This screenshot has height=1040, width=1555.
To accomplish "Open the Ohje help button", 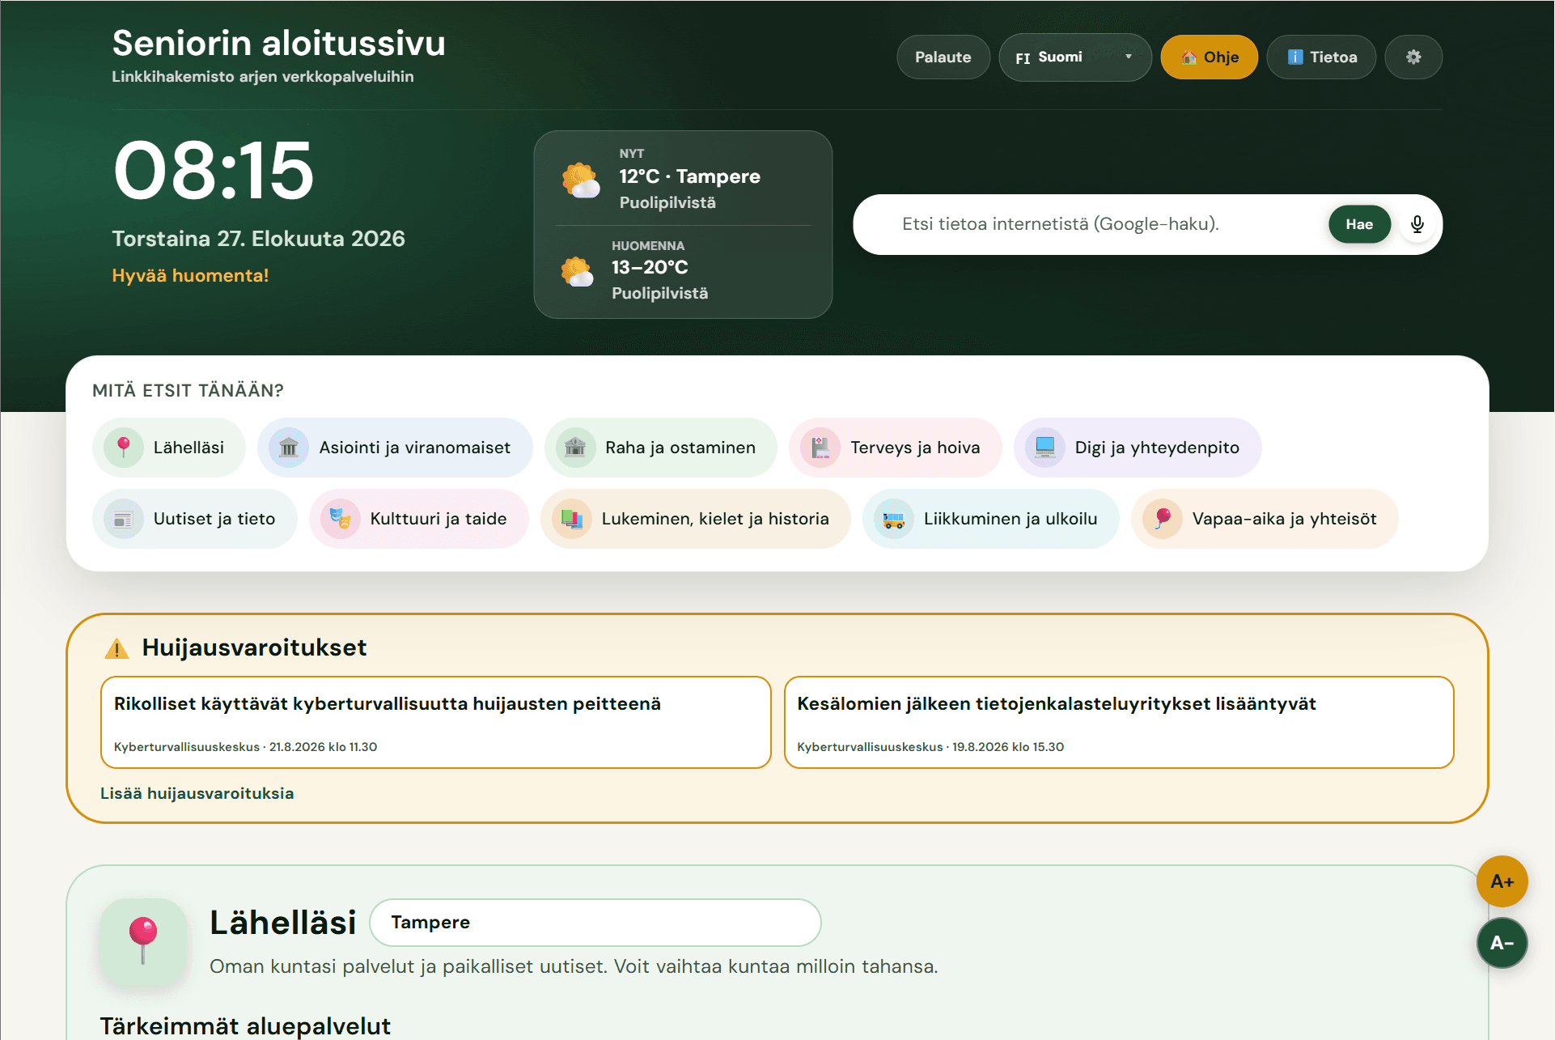I will 1209,57.
